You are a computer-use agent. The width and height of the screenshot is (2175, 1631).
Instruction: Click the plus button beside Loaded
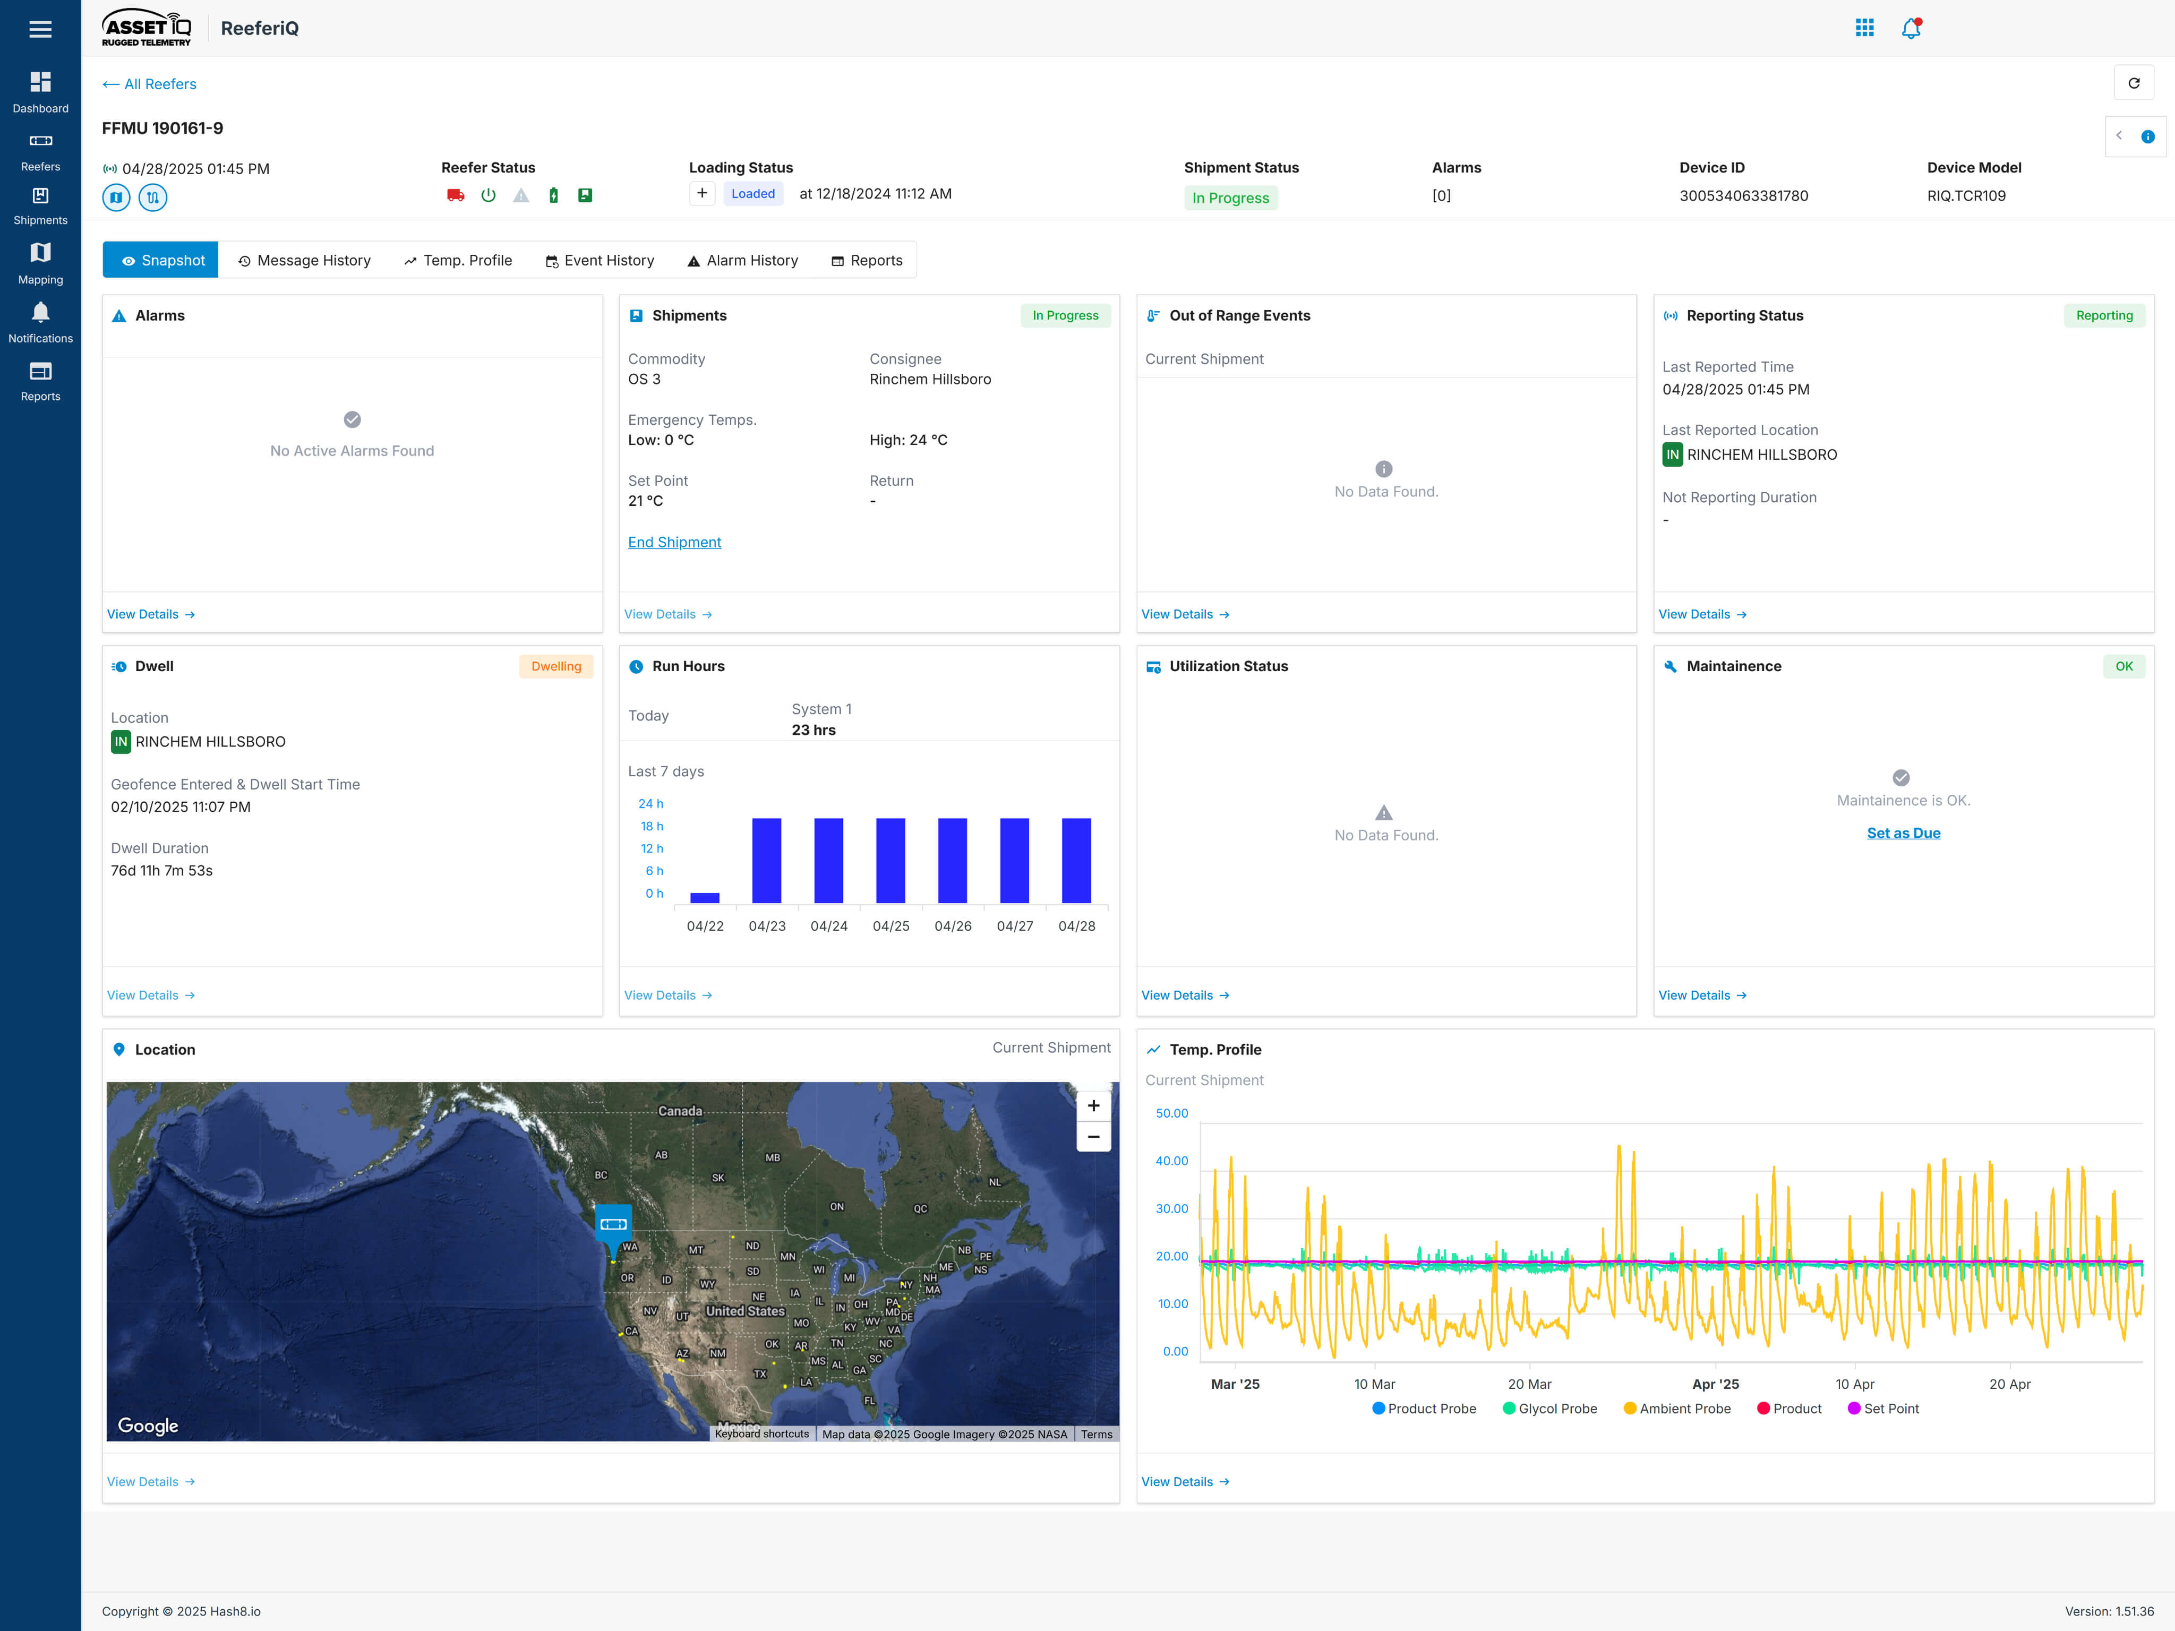[702, 194]
